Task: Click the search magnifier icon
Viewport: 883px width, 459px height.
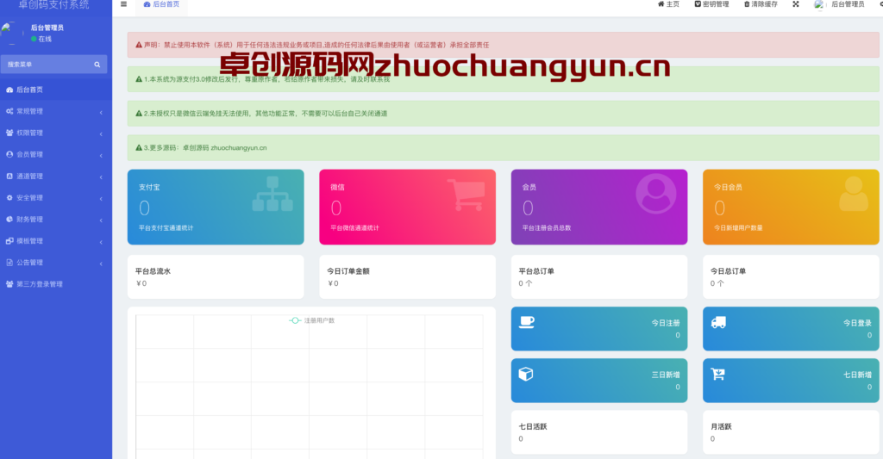Action: click(97, 65)
